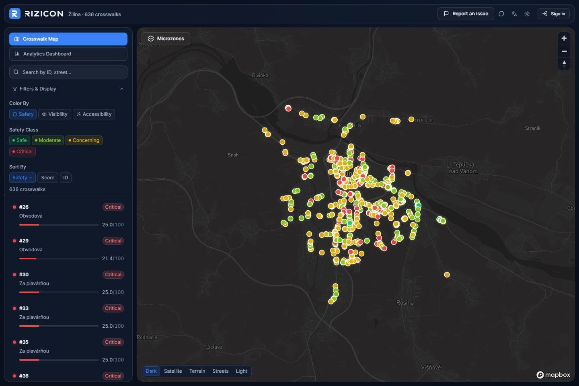
Task: Sort crosswalks by ID
Action: click(x=66, y=178)
